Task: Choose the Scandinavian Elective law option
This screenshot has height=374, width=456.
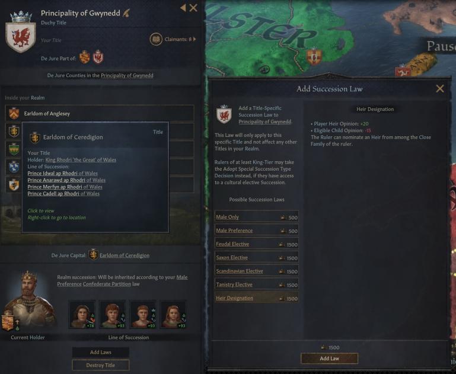Action: pyautogui.click(x=256, y=271)
